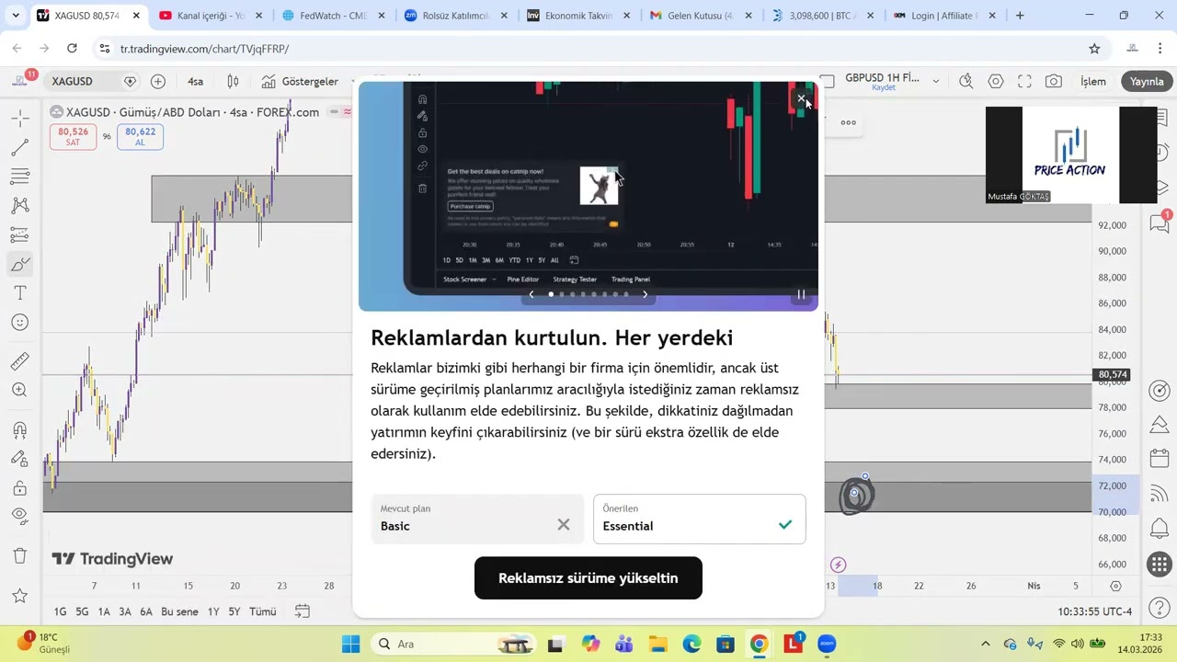Select the ruler measure tool
Viewport: 1177px width, 662px height.
(20, 360)
